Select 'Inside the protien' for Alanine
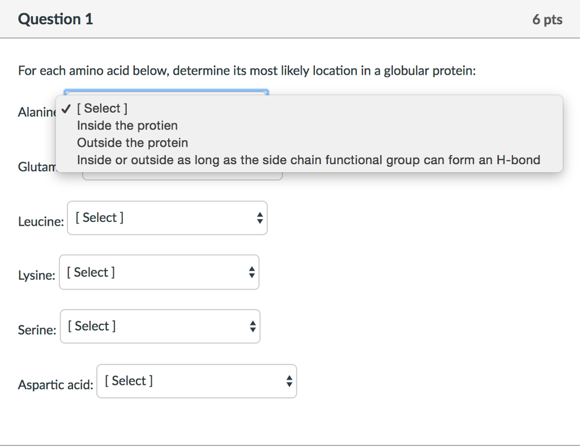This screenshot has height=446, width=580. pyautogui.click(x=127, y=126)
